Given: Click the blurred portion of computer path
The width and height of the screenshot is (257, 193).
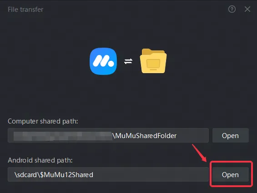Looking at the screenshot, I should pos(63,136).
